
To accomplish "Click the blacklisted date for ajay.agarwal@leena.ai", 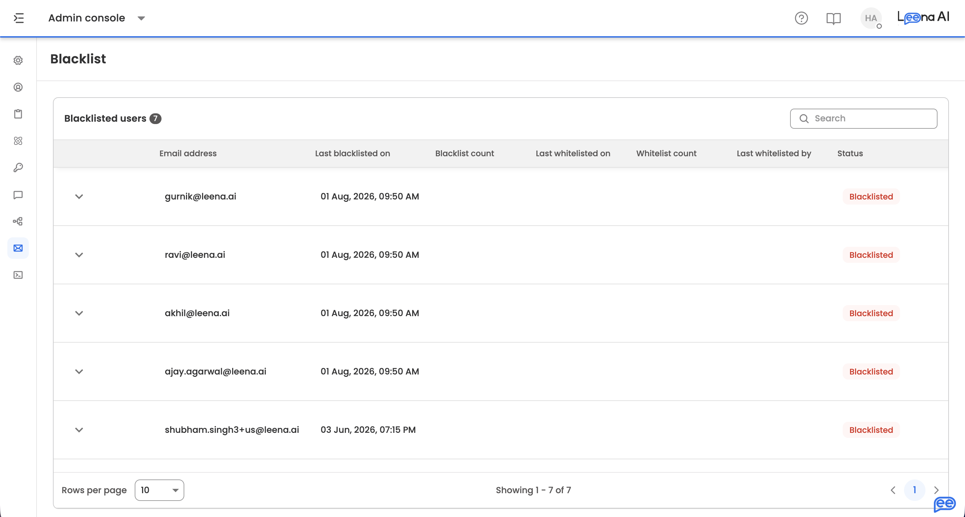I will point(370,371).
